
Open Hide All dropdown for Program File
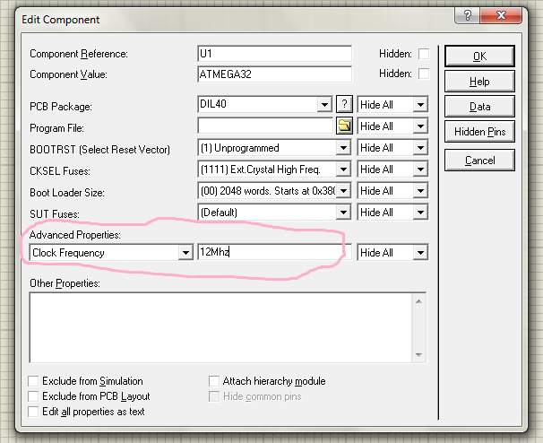click(420, 126)
